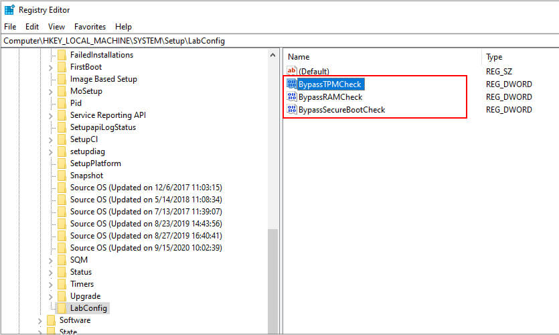This screenshot has height=335, width=559.
Task: Click the FailedInstallations folder icon
Action: (62, 55)
